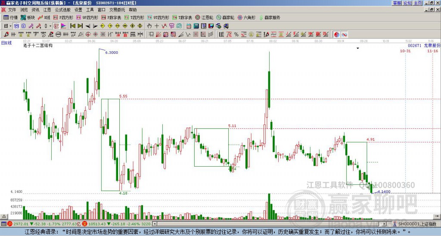Viewport: 441px width, 236px height.
Task: Open the 客服 link in title bar
Action: [x=397, y=3]
